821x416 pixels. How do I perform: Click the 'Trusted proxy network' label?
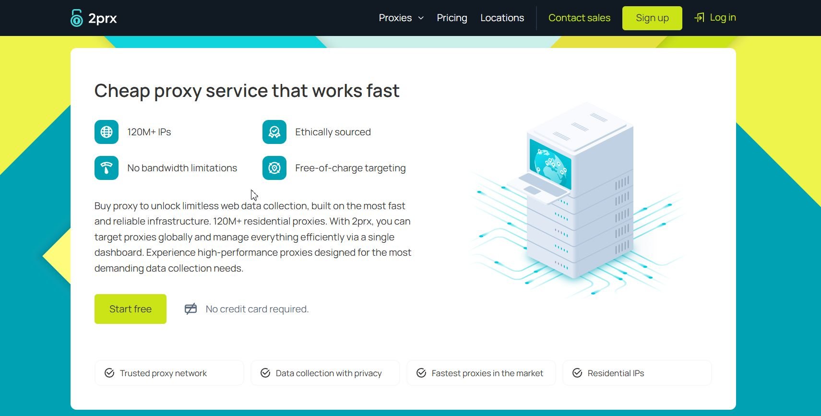[x=163, y=373]
